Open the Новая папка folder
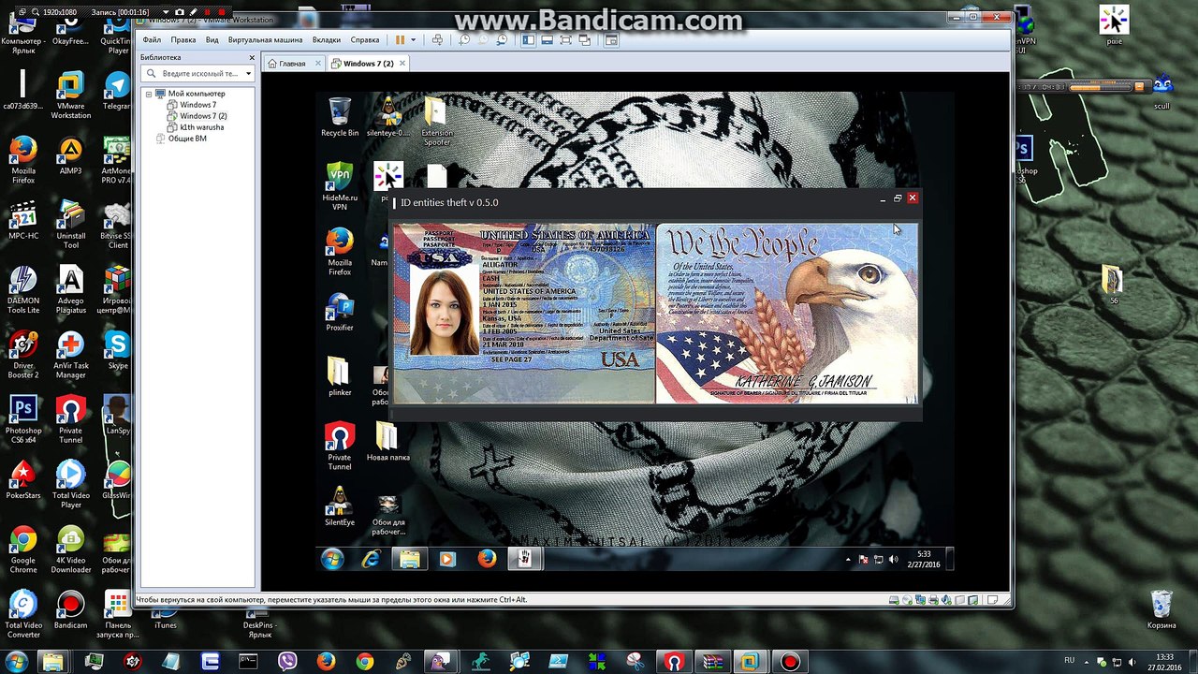Image resolution: width=1198 pixels, height=674 pixels. click(387, 442)
